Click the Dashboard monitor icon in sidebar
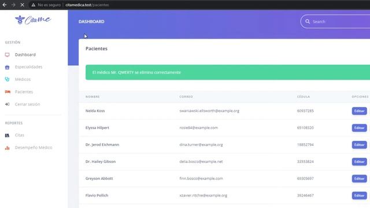 8,55
